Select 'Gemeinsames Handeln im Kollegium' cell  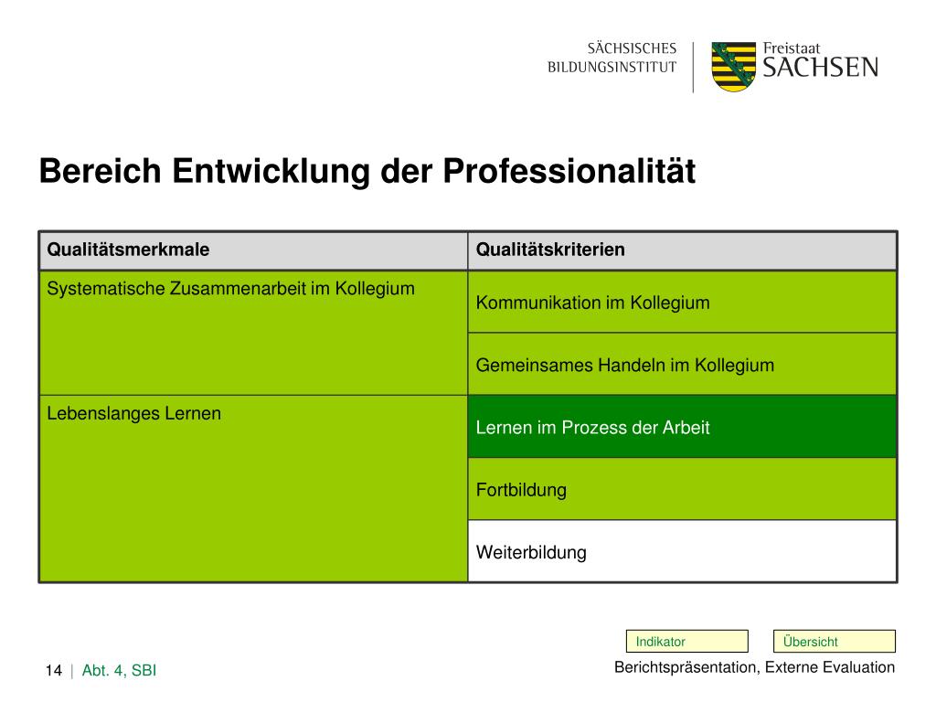click(682, 364)
